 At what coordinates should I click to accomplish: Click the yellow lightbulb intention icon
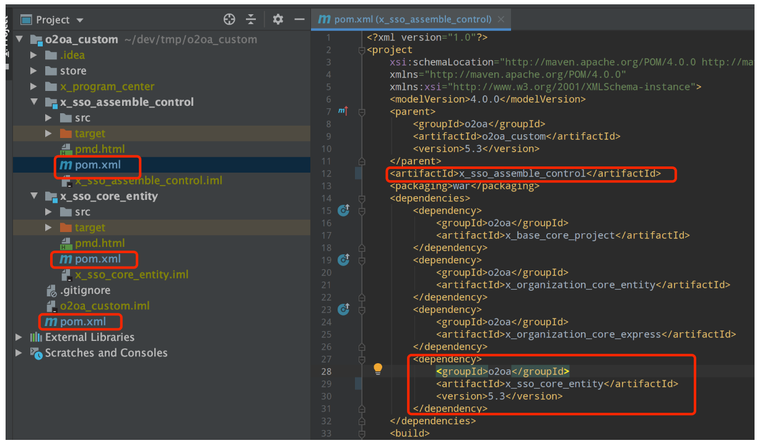[x=378, y=369]
